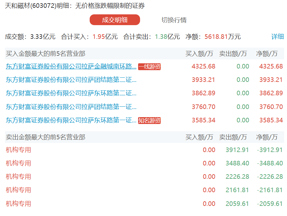This screenshot has height=216, width=287.
Task: Open 东方财富证券 拉萨东环路第一证 branch link
Action: (x=71, y=120)
